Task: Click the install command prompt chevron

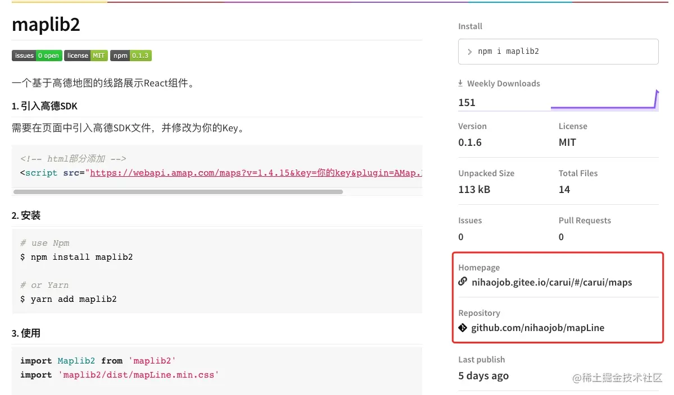Action: click(x=470, y=52)
